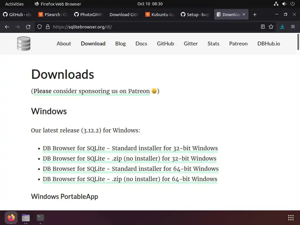The height and width of the screenshot is (225, 300).
Task: Click the forward navigation arrow
Action: [x=18, y=27]
